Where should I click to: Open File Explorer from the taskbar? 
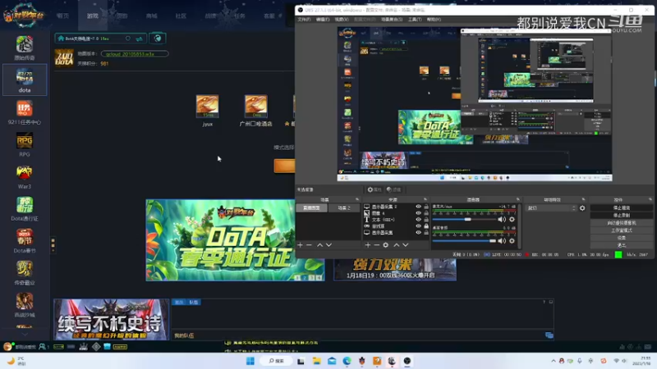point(316,361)
